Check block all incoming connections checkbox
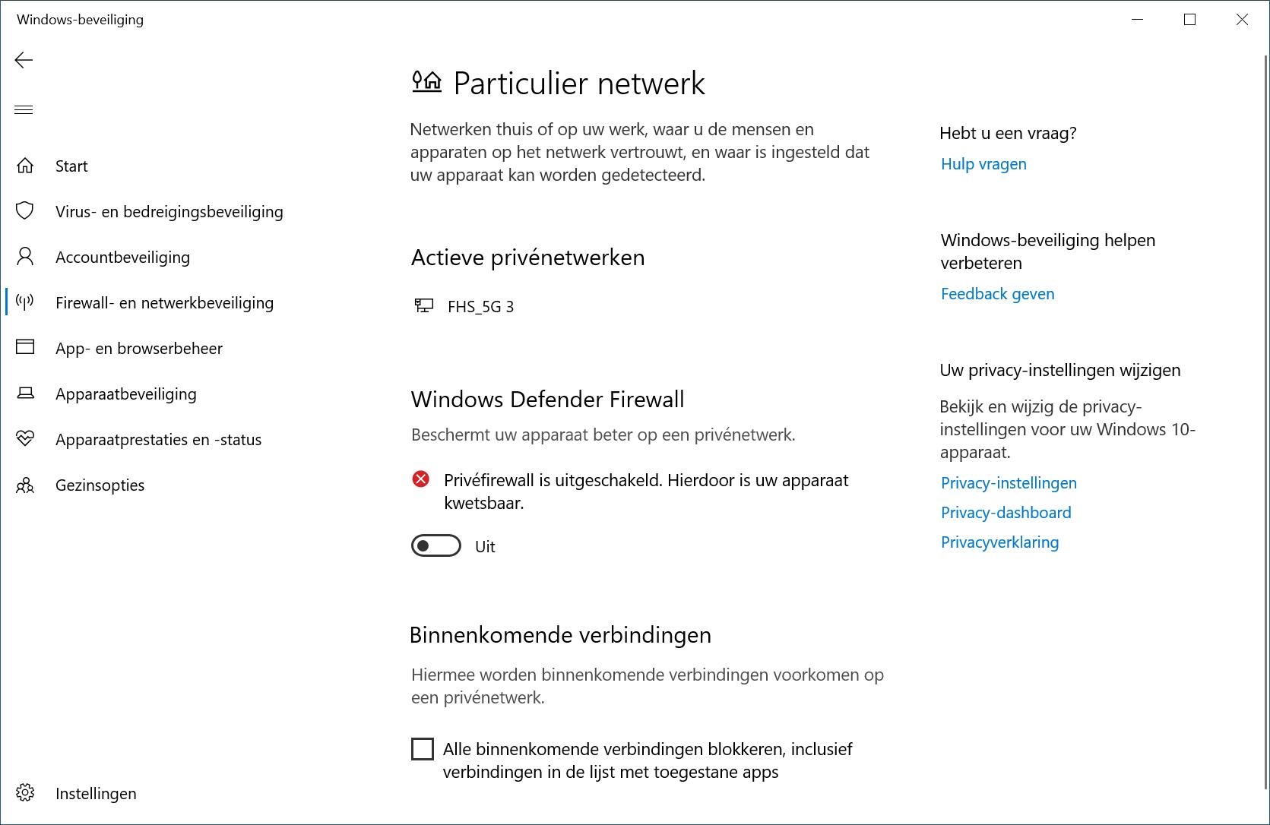 coord(423,749)
